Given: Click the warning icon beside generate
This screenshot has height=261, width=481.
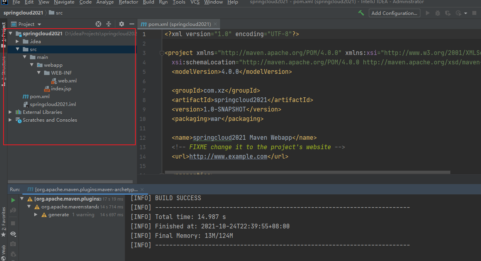Looking at the screenshot, I should pyautogui.click(x=44, y=215).
